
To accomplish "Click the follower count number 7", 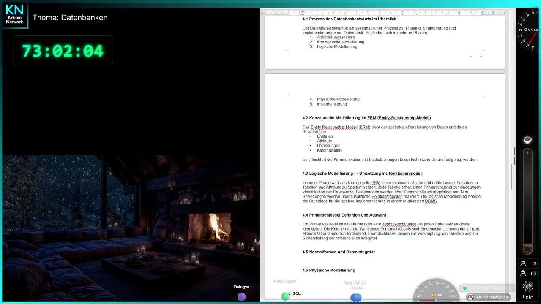I will click(535, 274).
